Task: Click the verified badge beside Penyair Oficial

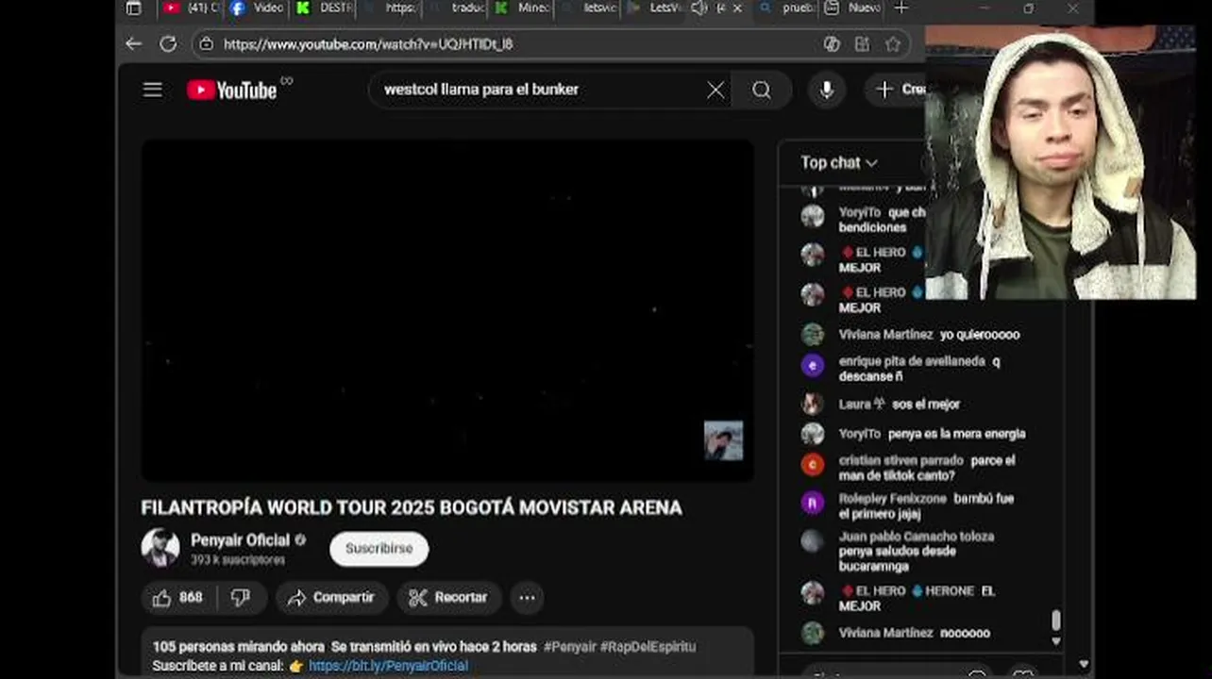Action: point(300,540)
